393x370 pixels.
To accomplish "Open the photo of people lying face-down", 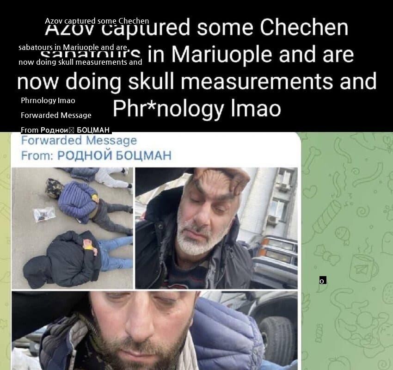I will [x=73, y=228].
